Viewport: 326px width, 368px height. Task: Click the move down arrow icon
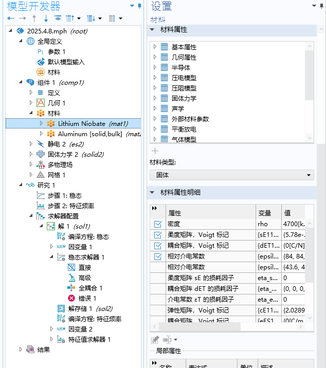[46, 19]
